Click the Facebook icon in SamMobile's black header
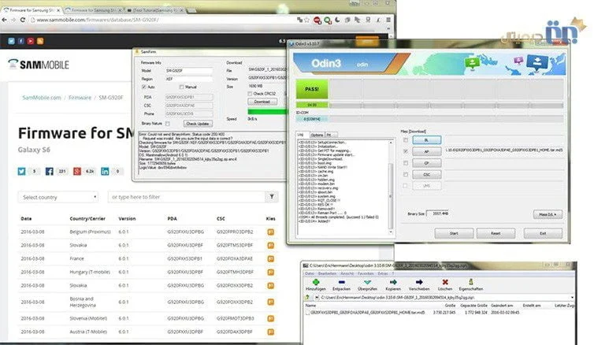Viewport: 605px width, 345px height. point(21,41)
